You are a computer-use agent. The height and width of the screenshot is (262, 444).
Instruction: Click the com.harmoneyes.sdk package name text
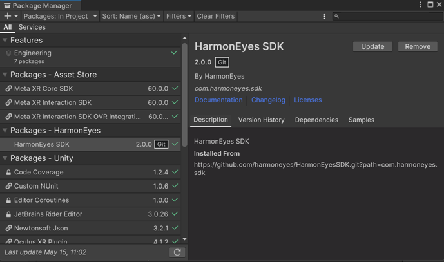coord(228,88)
